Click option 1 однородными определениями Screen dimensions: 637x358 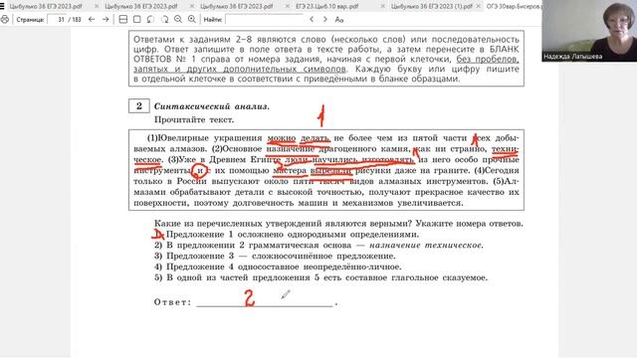[x=287, y=235]
